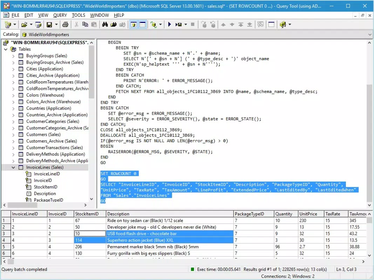Screen dimensions: 374x280
Task: Open the TOOLS menu
Action: click(79, 15)
